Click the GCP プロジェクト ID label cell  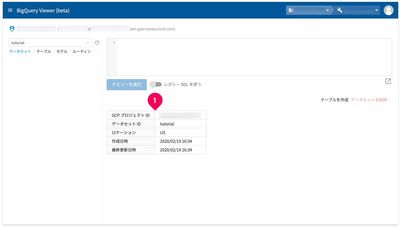pyautogui.click(x=131, y=115)
